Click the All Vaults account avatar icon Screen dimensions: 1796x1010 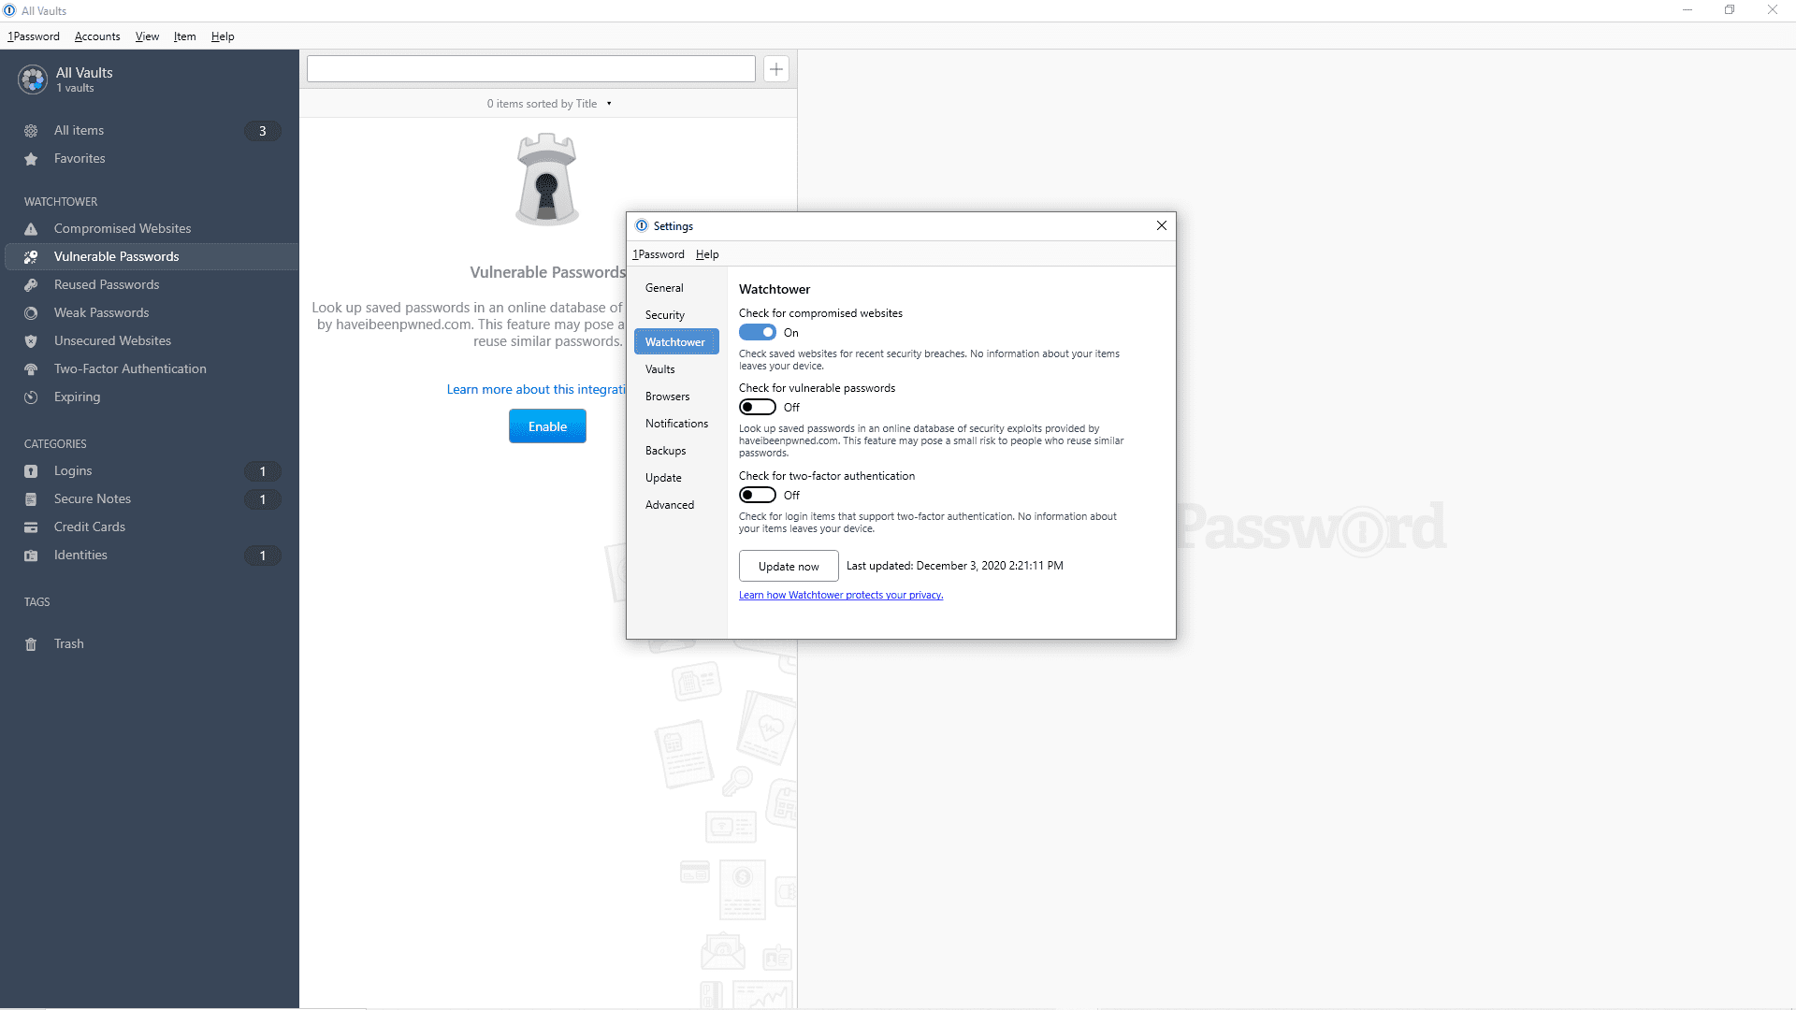(33, 79)
